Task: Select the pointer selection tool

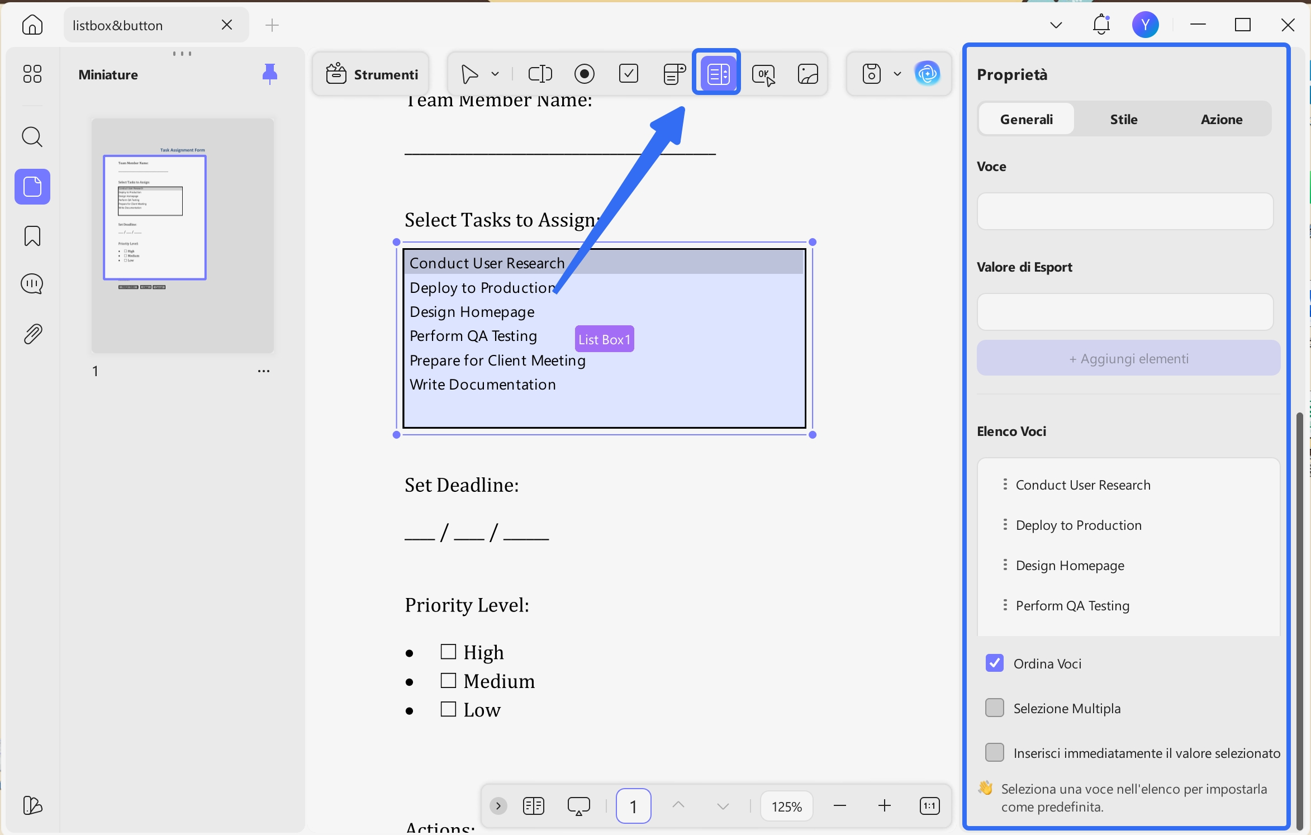Action: coord(469,74)
